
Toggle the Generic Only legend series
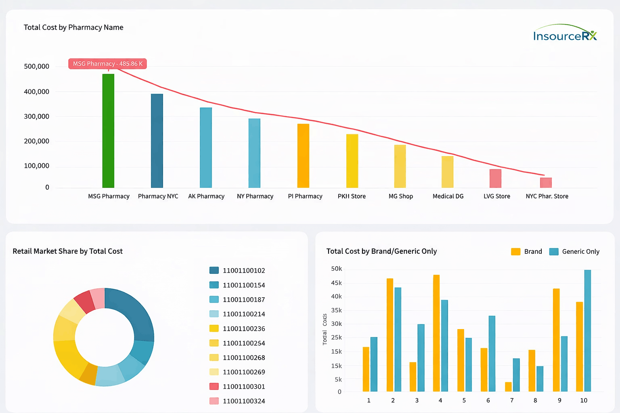574,252
